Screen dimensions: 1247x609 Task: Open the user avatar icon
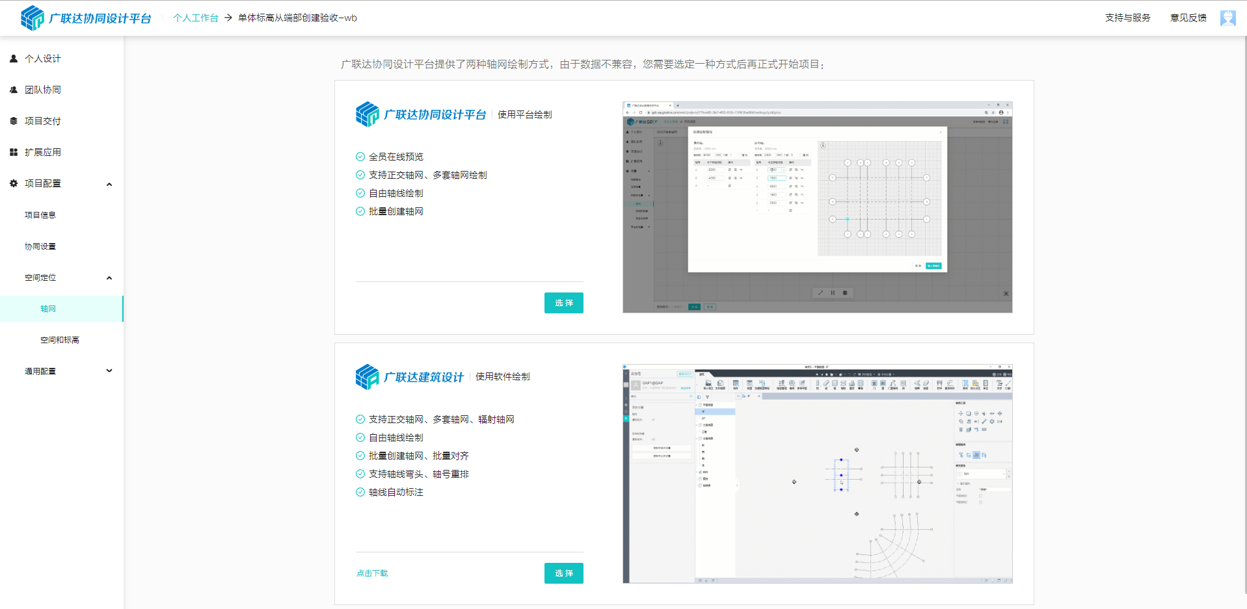[1227, 18]
